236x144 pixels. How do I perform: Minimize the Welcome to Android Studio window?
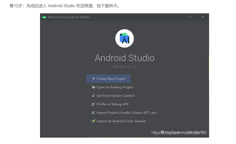(x=191, y=17)
